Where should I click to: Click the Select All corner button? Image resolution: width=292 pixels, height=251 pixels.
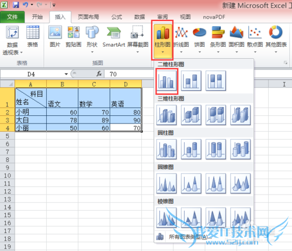[8, 84]
